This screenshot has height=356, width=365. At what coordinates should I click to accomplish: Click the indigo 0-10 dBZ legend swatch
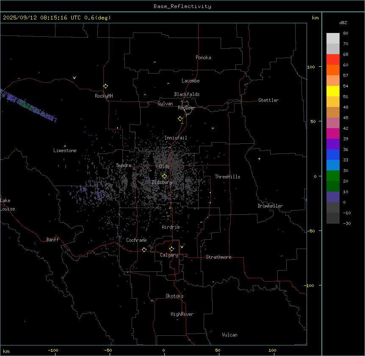click(x=333, y=197)
